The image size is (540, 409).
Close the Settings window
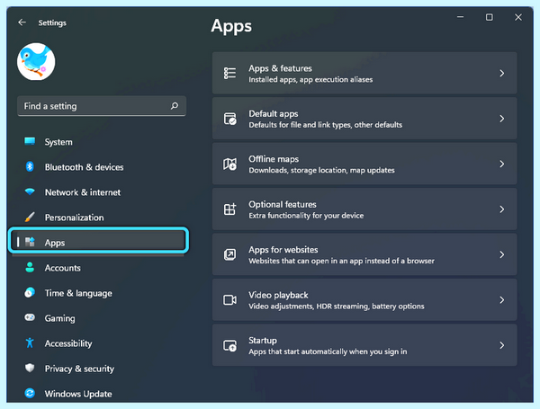pos(518,17)
